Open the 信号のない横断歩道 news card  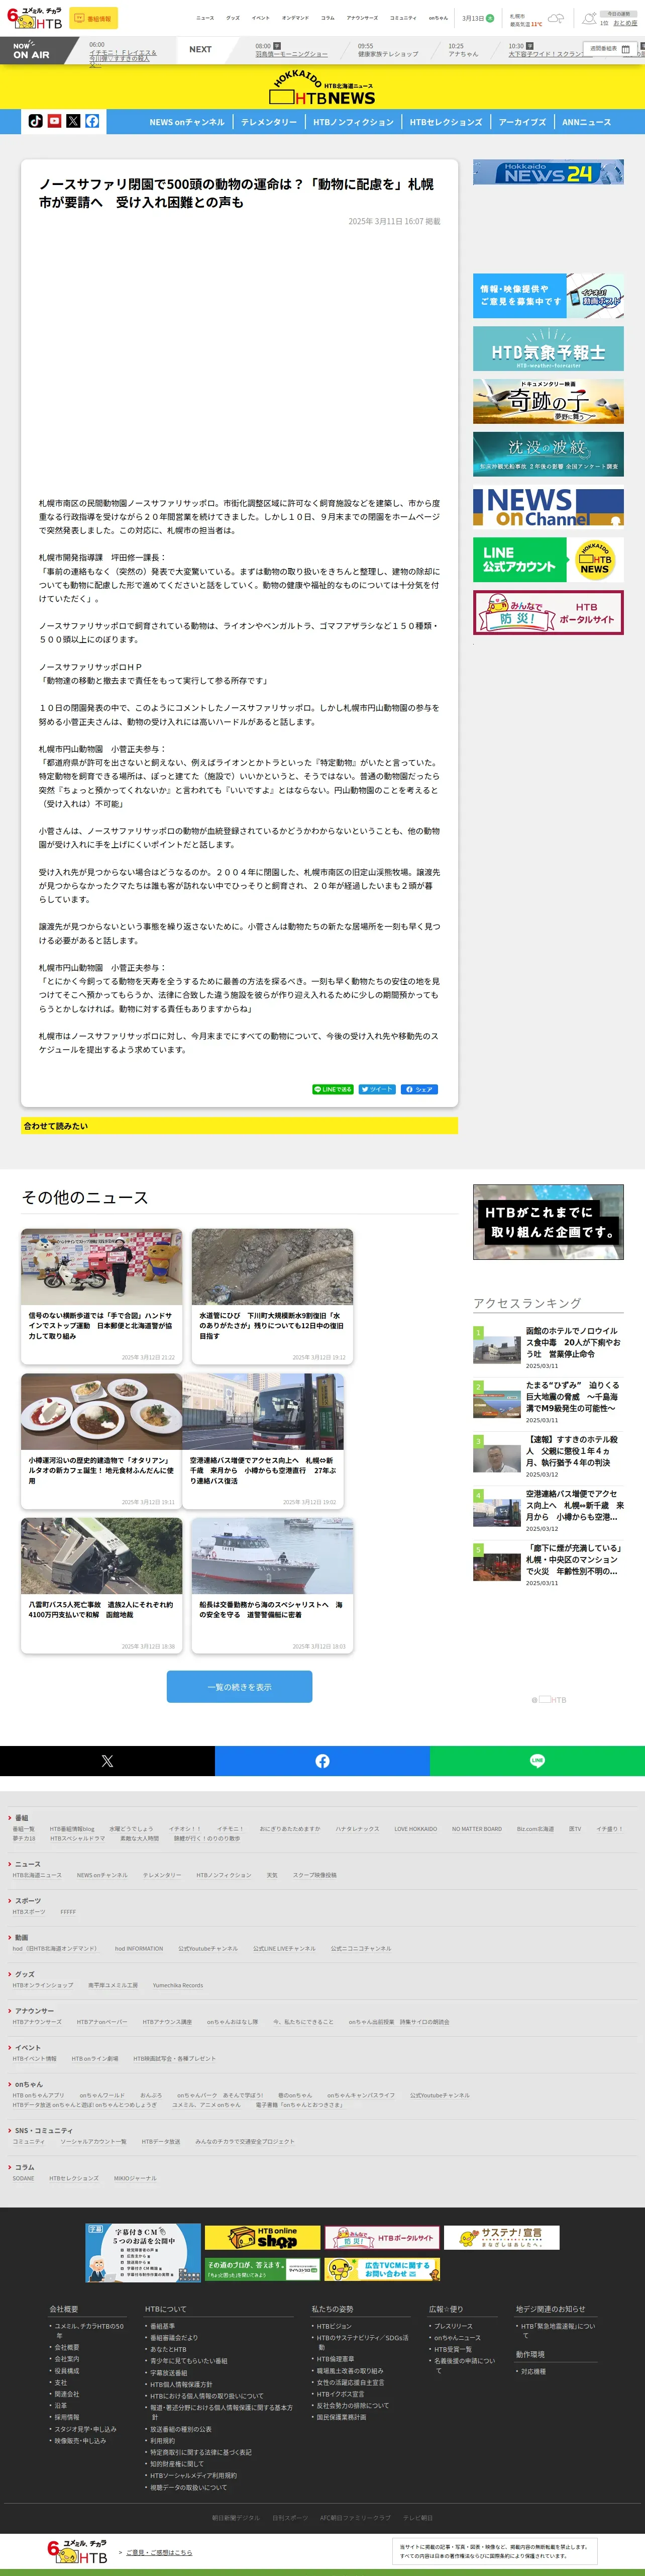[102, 1297]
